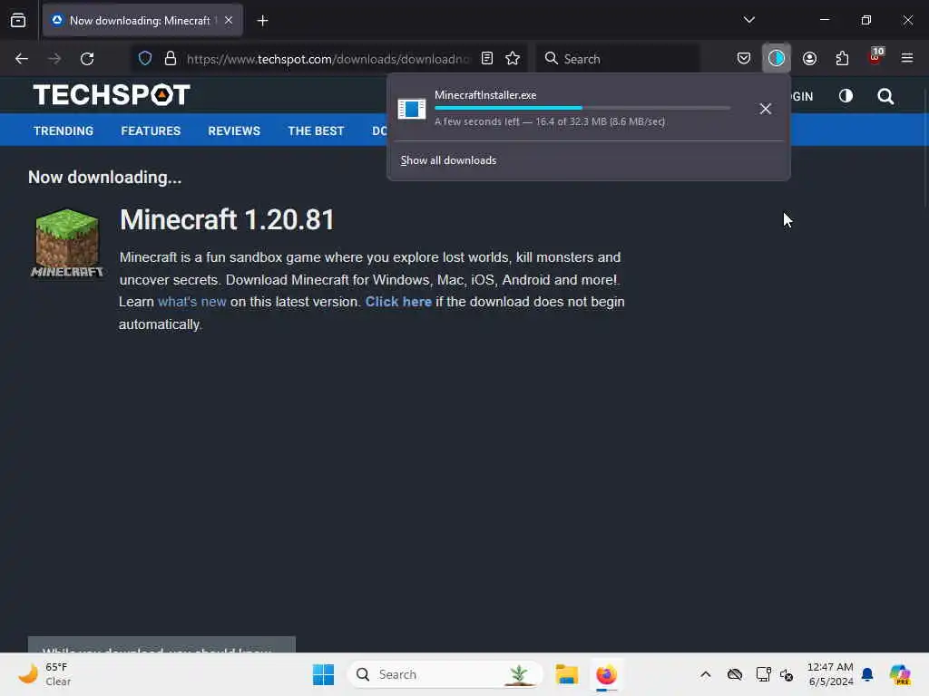
Task: Open the weather widget showing 65°F
Action: (x=44, y=674)
